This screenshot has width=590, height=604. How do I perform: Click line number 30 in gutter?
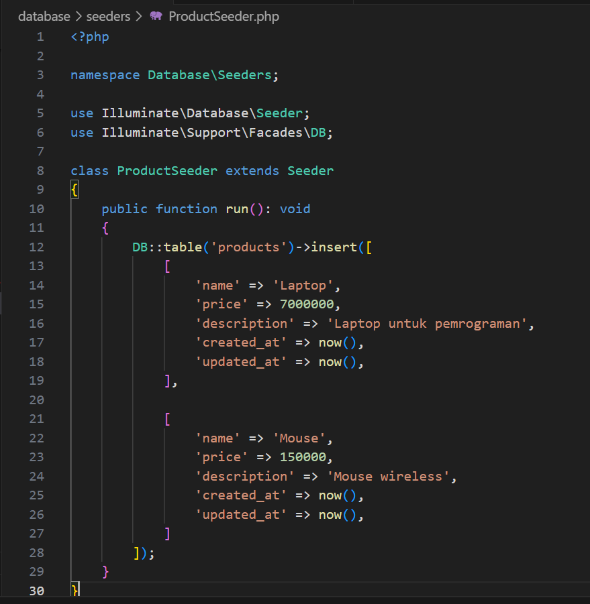(x=37, y=591)
